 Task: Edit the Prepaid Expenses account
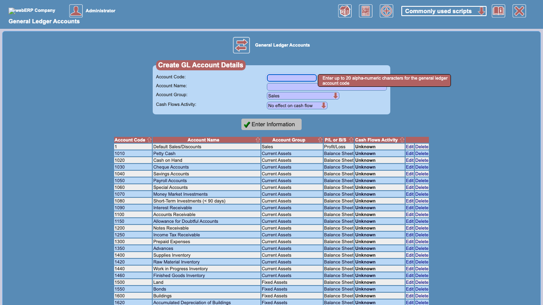409,241
